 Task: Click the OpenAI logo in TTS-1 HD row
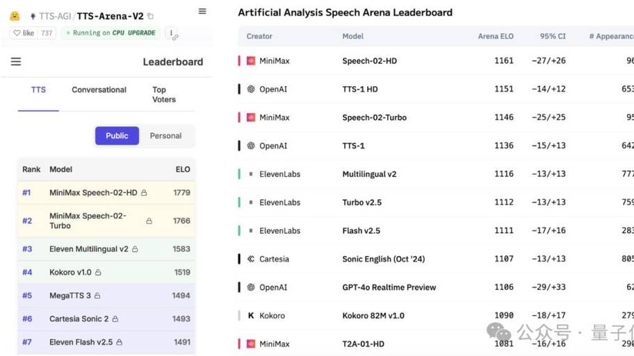point(251,89)
